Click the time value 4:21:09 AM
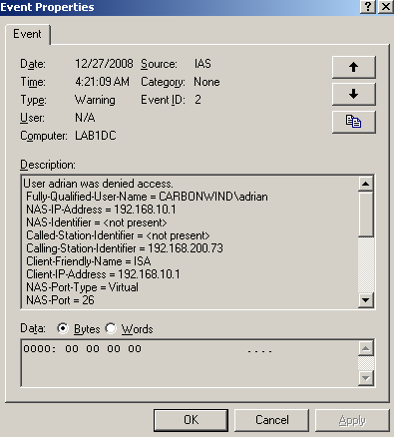The height and width of the screenshot is (437, 394). [102, 82]
